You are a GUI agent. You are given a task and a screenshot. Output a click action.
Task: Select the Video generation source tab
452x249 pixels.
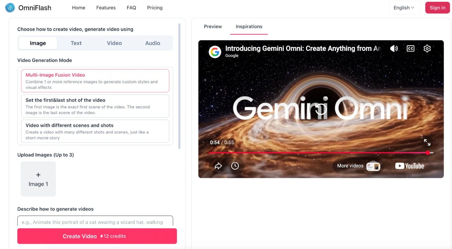[114, 43]
